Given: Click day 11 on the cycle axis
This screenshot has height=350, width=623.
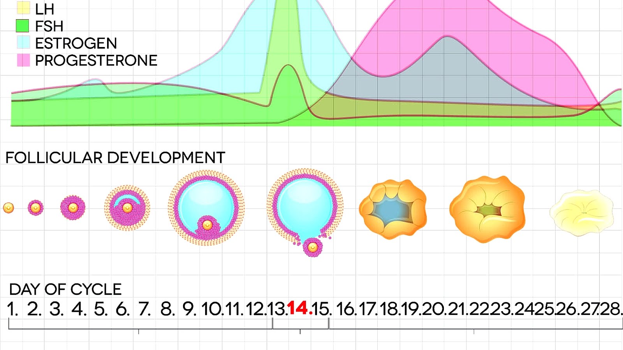Looking at the screenshot, I should coord(234,309).
